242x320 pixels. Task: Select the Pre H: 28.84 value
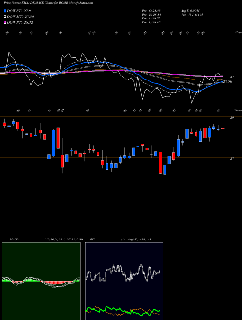click(151, 15)
